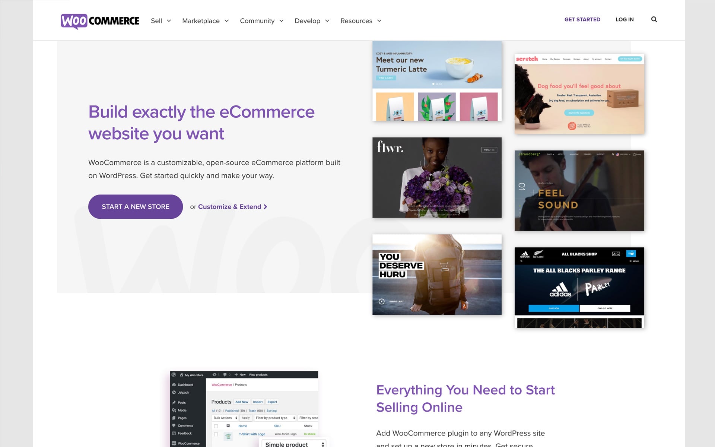715x447 pixels.
Task: Click the Turmeric Latte store preview
Action: tap(437, 80)
